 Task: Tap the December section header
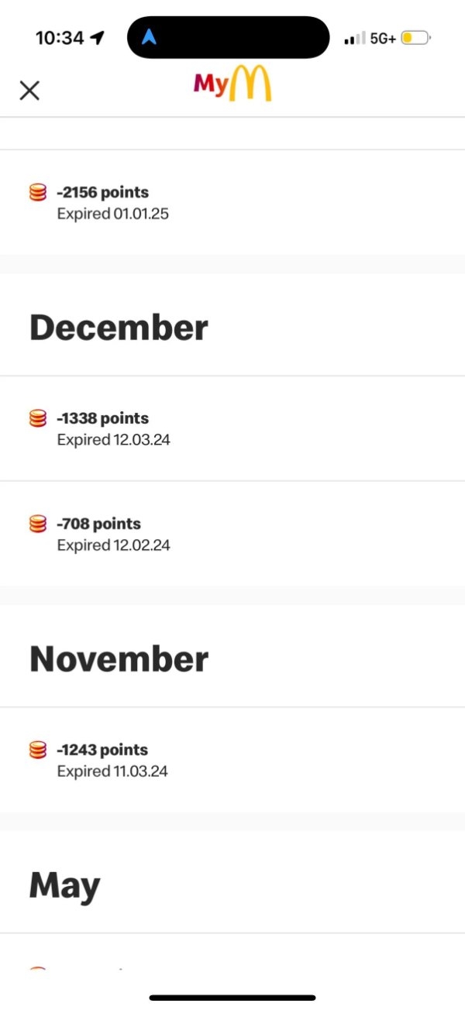pos(119,328)
